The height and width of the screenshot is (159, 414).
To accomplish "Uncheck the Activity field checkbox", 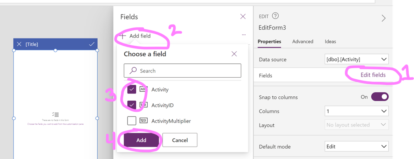I will (132, 90).
